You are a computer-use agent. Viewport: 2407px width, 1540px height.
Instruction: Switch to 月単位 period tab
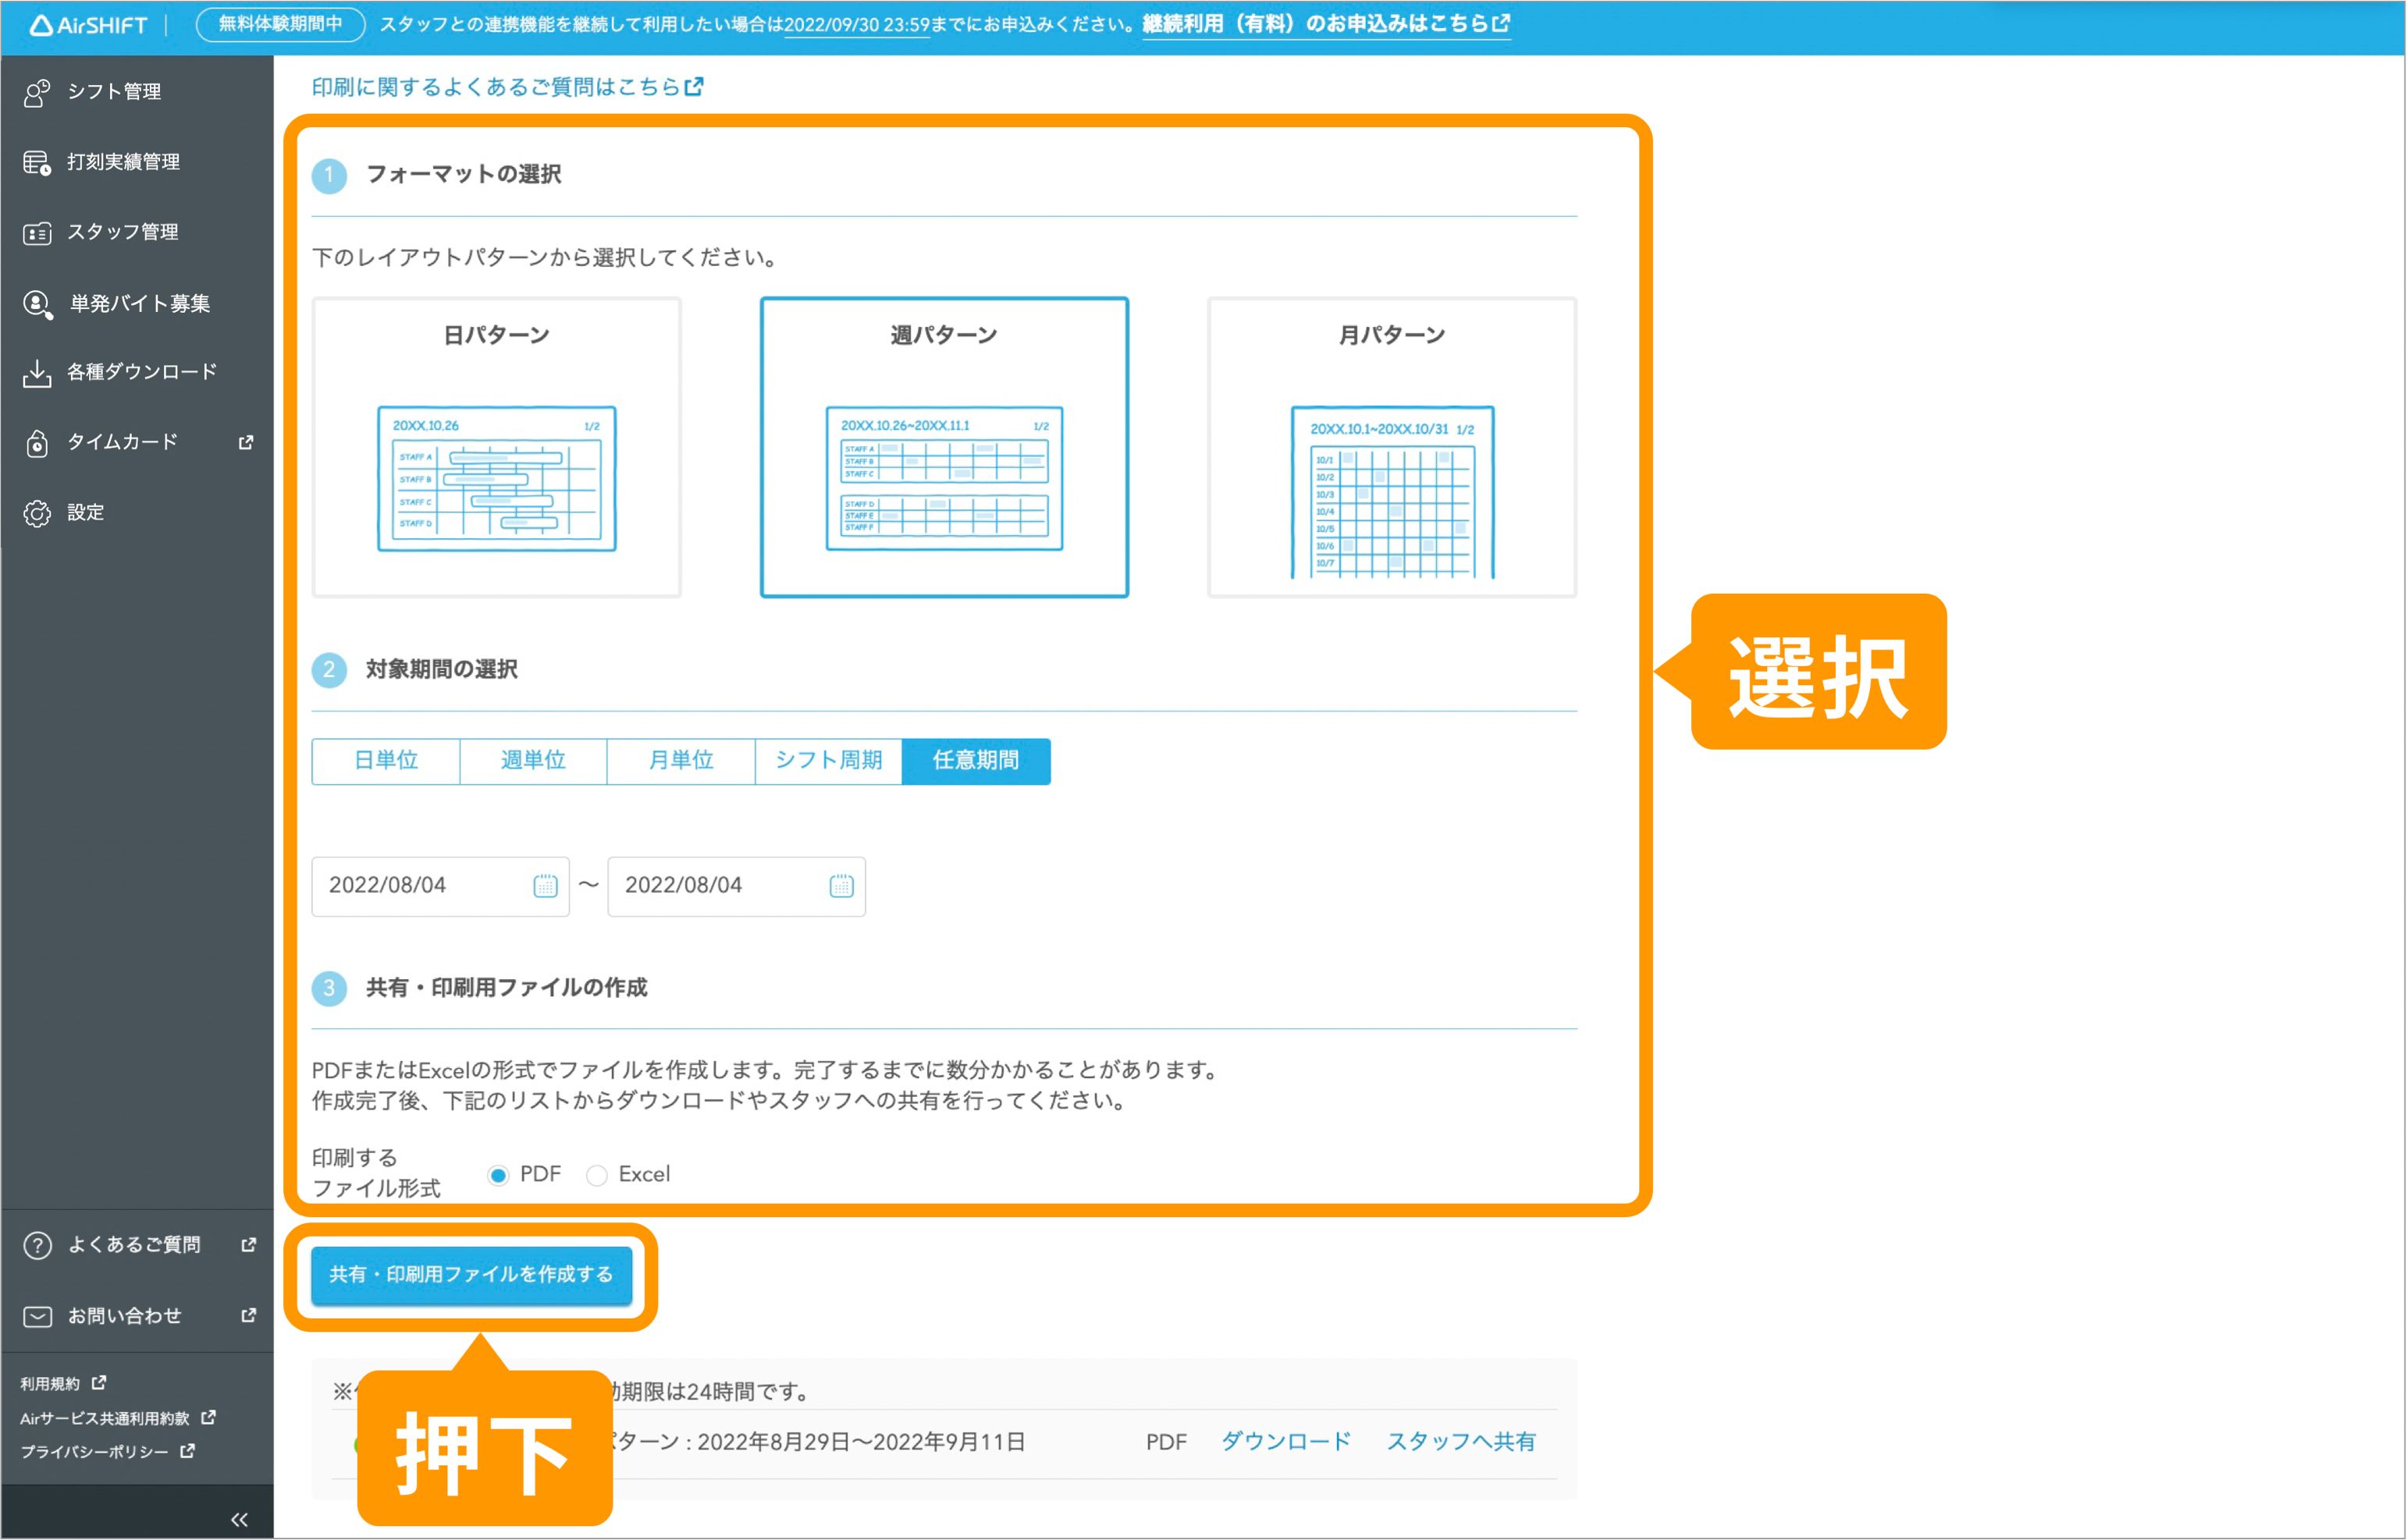681,762
